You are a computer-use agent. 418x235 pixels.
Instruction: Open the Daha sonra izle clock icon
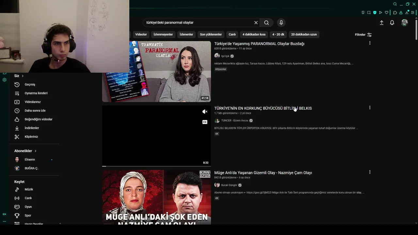17,111
